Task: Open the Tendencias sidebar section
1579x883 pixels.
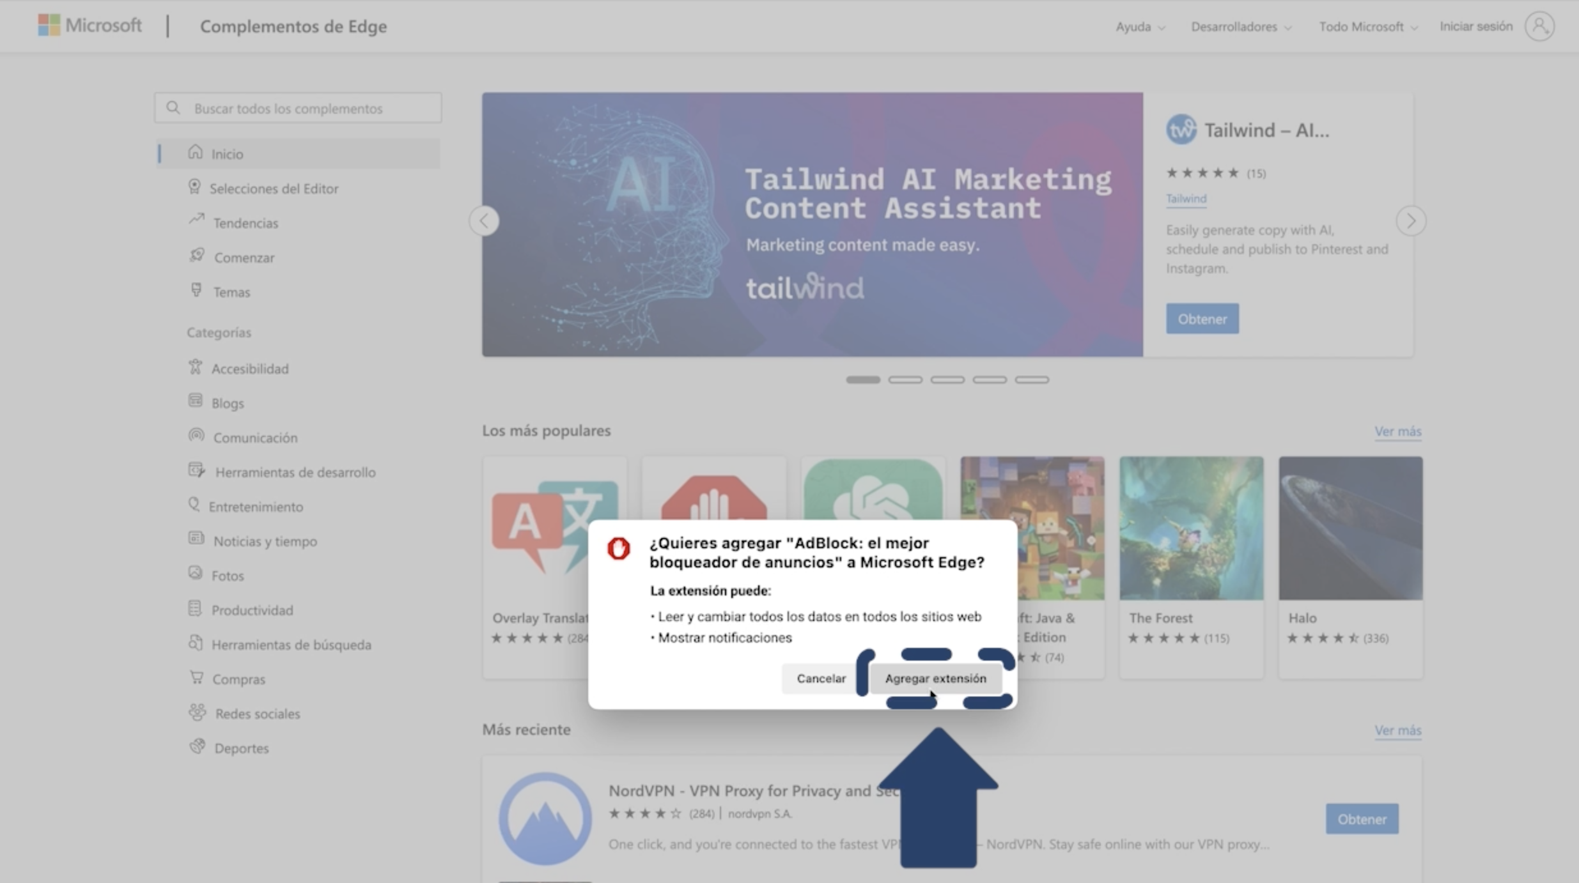Action: pyautogui.click(x=245, y=223)
